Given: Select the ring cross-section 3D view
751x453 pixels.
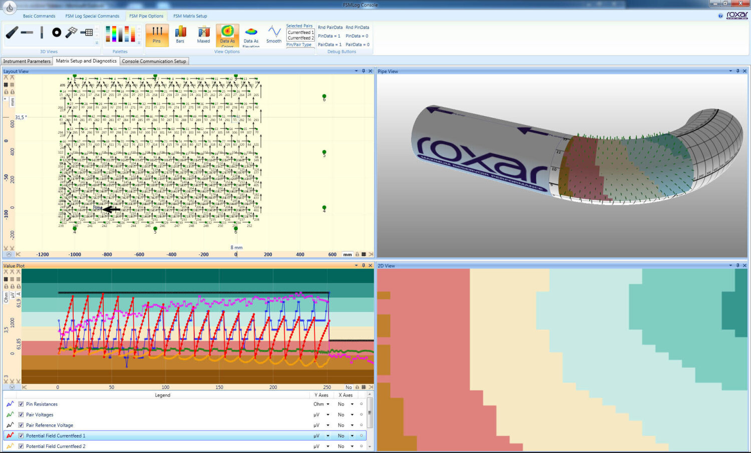Looking at the screenshot, I should [57, 32].
